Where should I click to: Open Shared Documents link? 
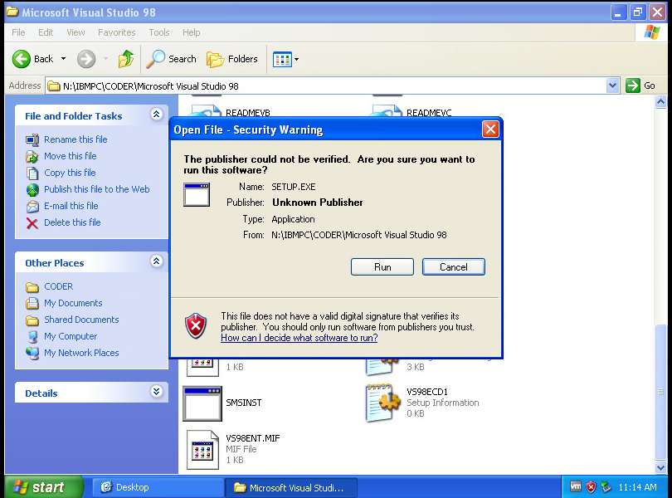pos(81,320)
